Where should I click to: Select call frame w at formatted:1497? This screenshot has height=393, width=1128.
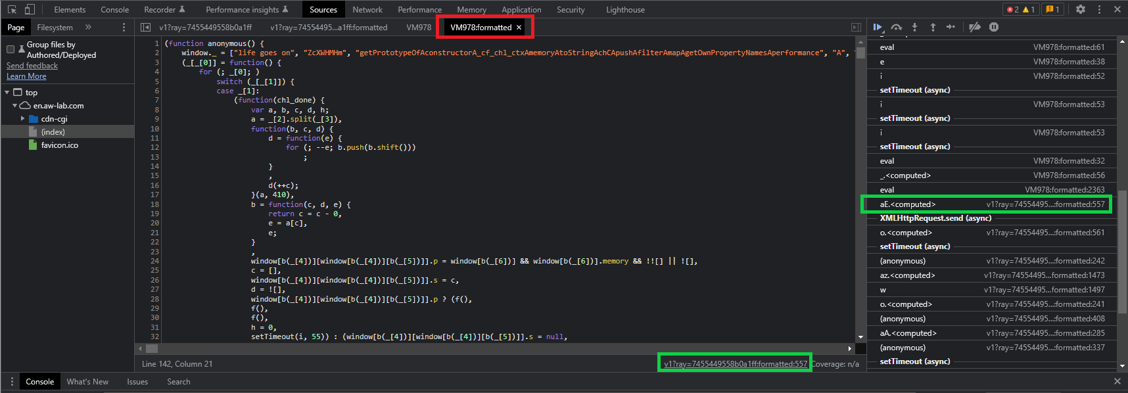[x=992, y=290]
